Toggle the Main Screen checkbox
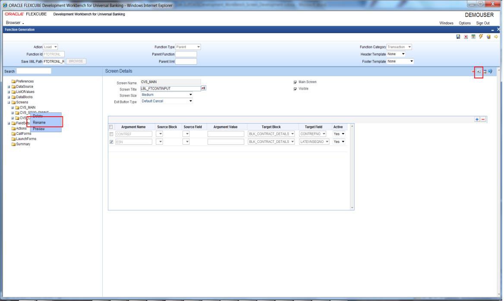The image size is (504, 301). [296, 82]
